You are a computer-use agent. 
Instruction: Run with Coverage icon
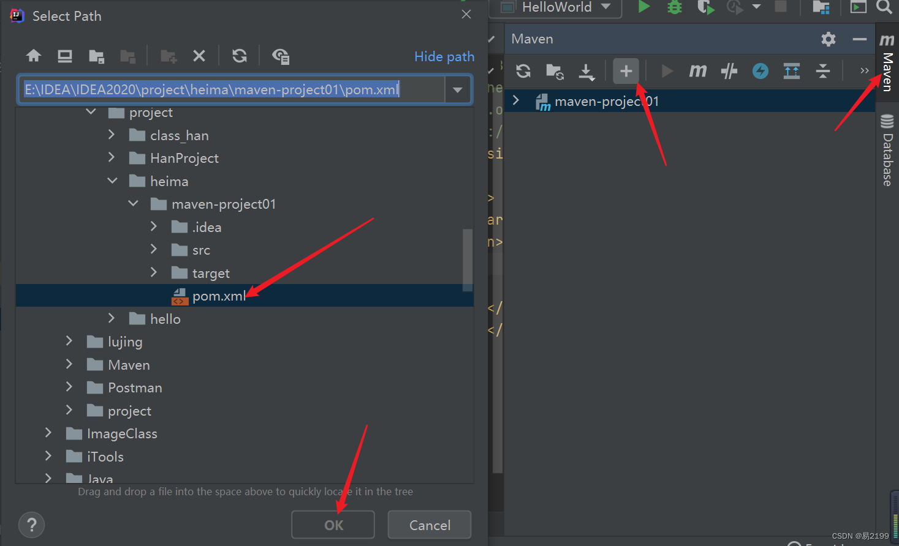coord(706,7)
